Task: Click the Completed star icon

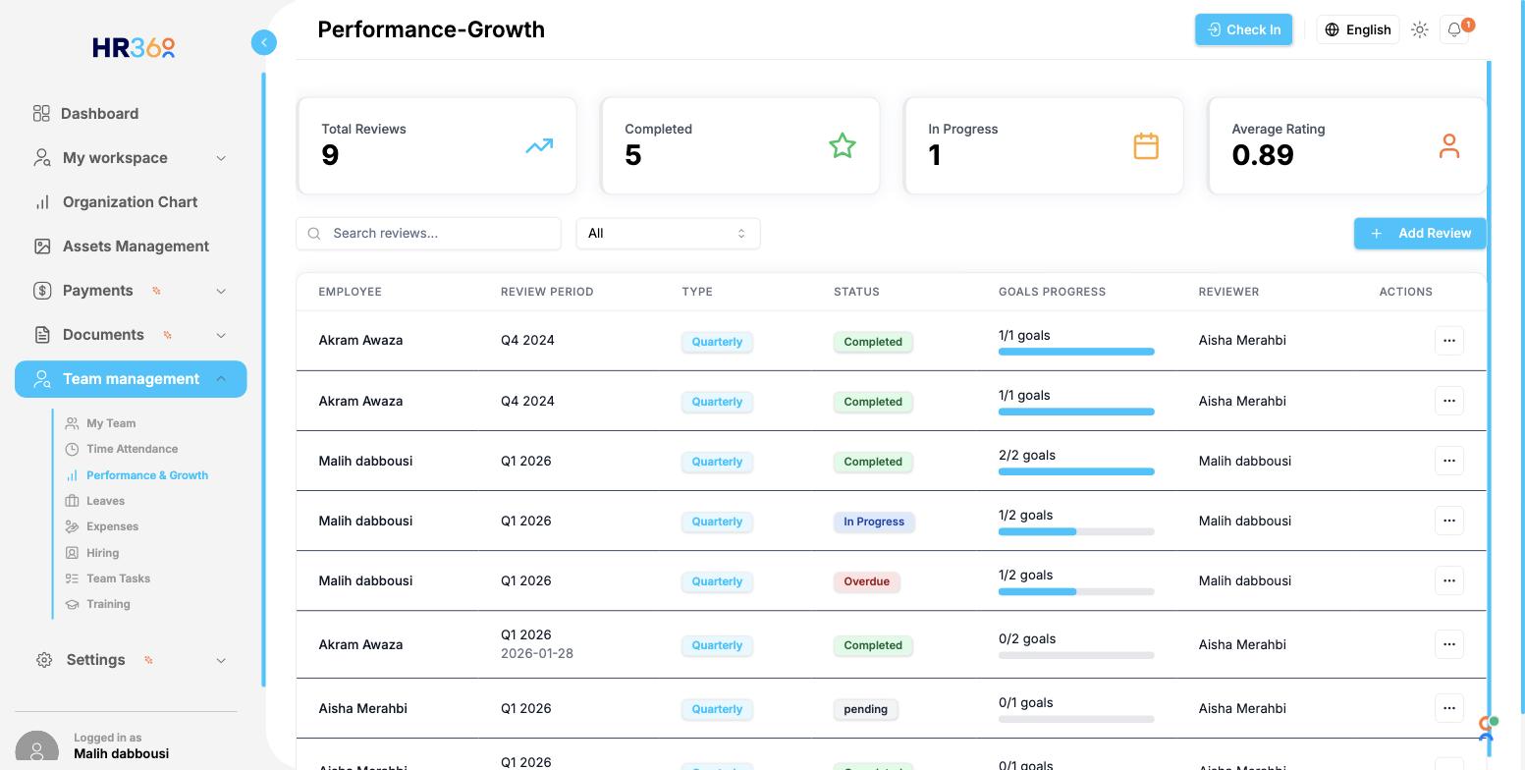Action: pyautogui.click(x=843, y=146)
